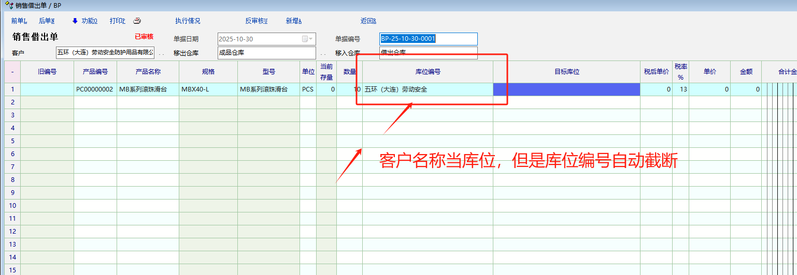This screenshot has height=275, width=797.
Task: Click 返回 to go back
Action: (368, 21)
